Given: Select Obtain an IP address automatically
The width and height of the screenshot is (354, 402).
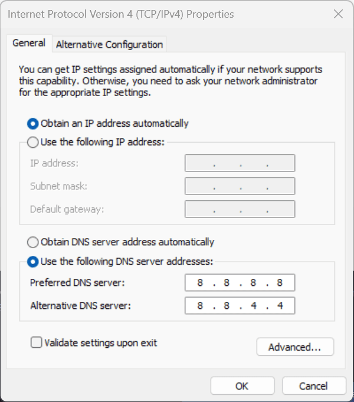Looking at the screenshot, I should (x=34, y=124).
